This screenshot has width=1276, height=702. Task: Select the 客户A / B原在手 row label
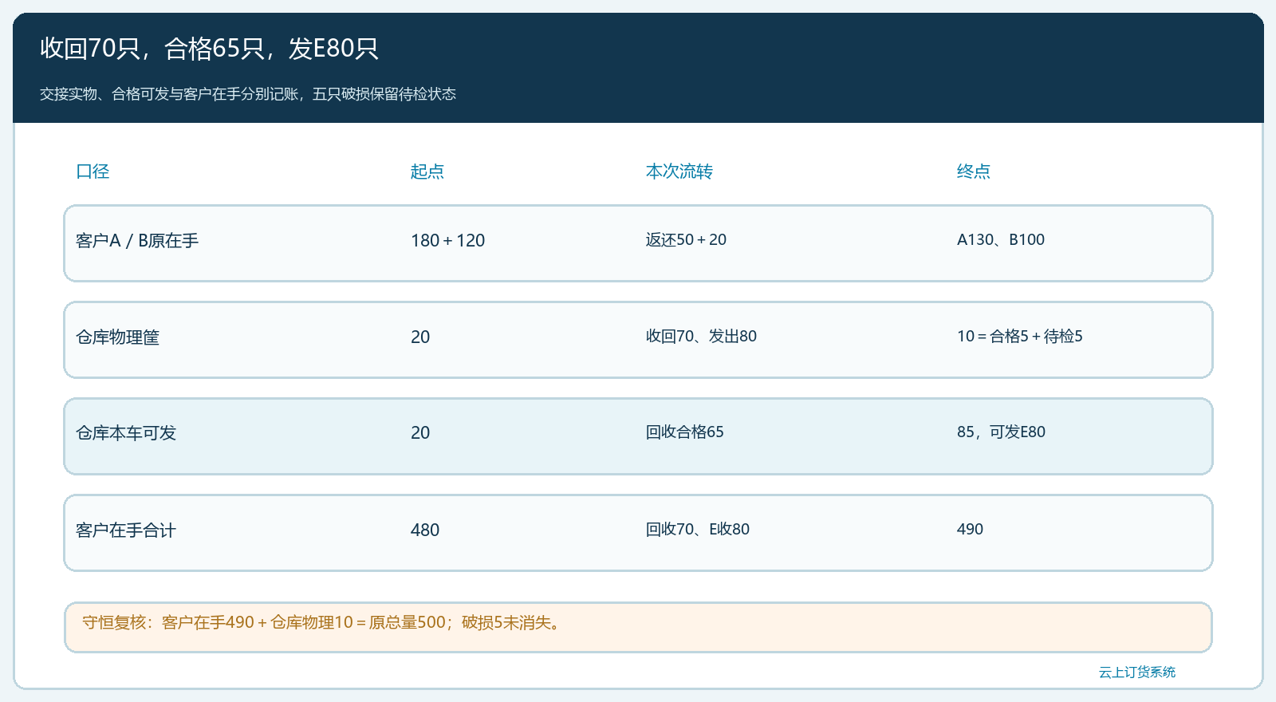pos(137,241)
